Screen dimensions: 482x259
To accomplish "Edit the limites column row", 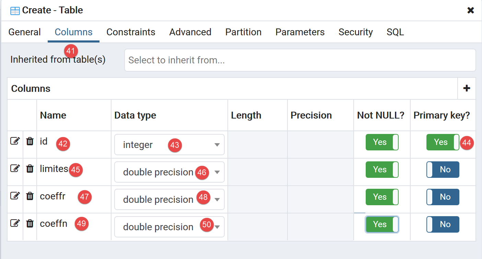I will tap(15, 168).
